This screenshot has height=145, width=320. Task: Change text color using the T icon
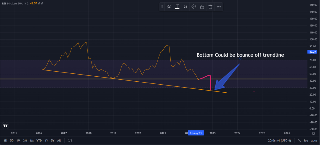(x=177, y=7)
